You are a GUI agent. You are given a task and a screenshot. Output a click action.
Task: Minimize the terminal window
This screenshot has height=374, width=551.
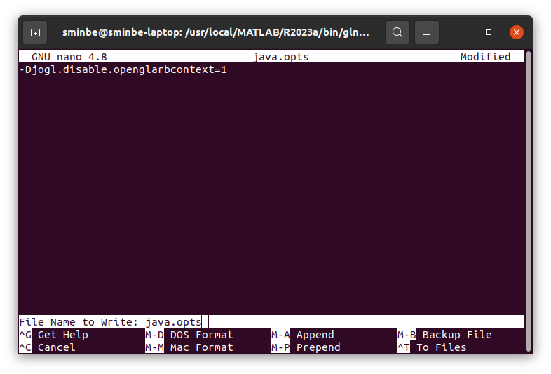pyautogui.click(x=461, y=32)
